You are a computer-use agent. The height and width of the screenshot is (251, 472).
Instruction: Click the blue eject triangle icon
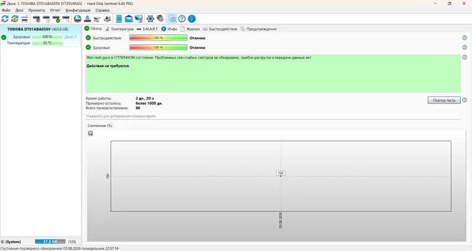click(87, 19)
